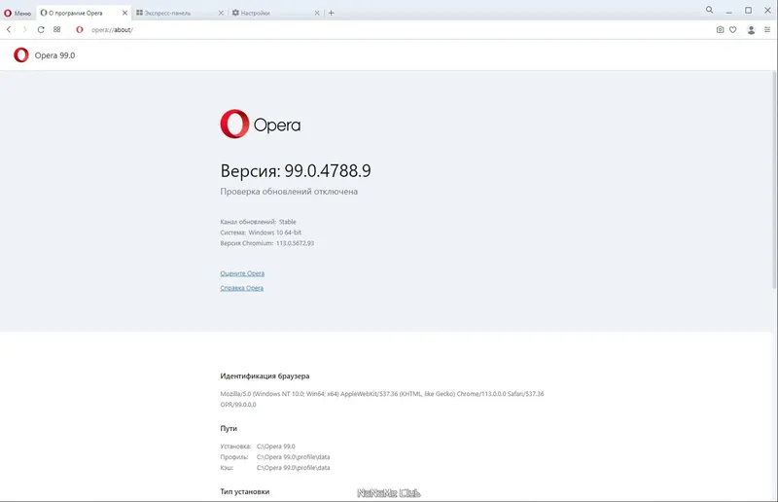Viewport: 778px width, 502px height.
Task: Go back with the back arrow
Action: tap(10, 30)
